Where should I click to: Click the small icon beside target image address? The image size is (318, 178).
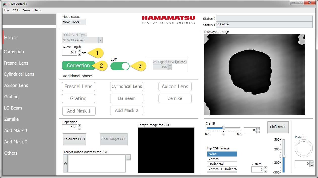pos(65,163)
